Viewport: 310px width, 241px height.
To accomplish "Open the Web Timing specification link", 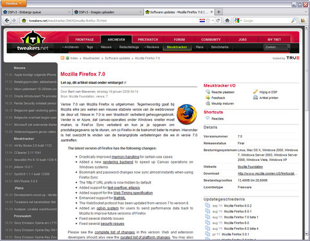I will (x=133, y=193).
